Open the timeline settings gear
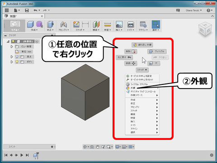Viewport: 217px width, 163px height. click(212, 155)
